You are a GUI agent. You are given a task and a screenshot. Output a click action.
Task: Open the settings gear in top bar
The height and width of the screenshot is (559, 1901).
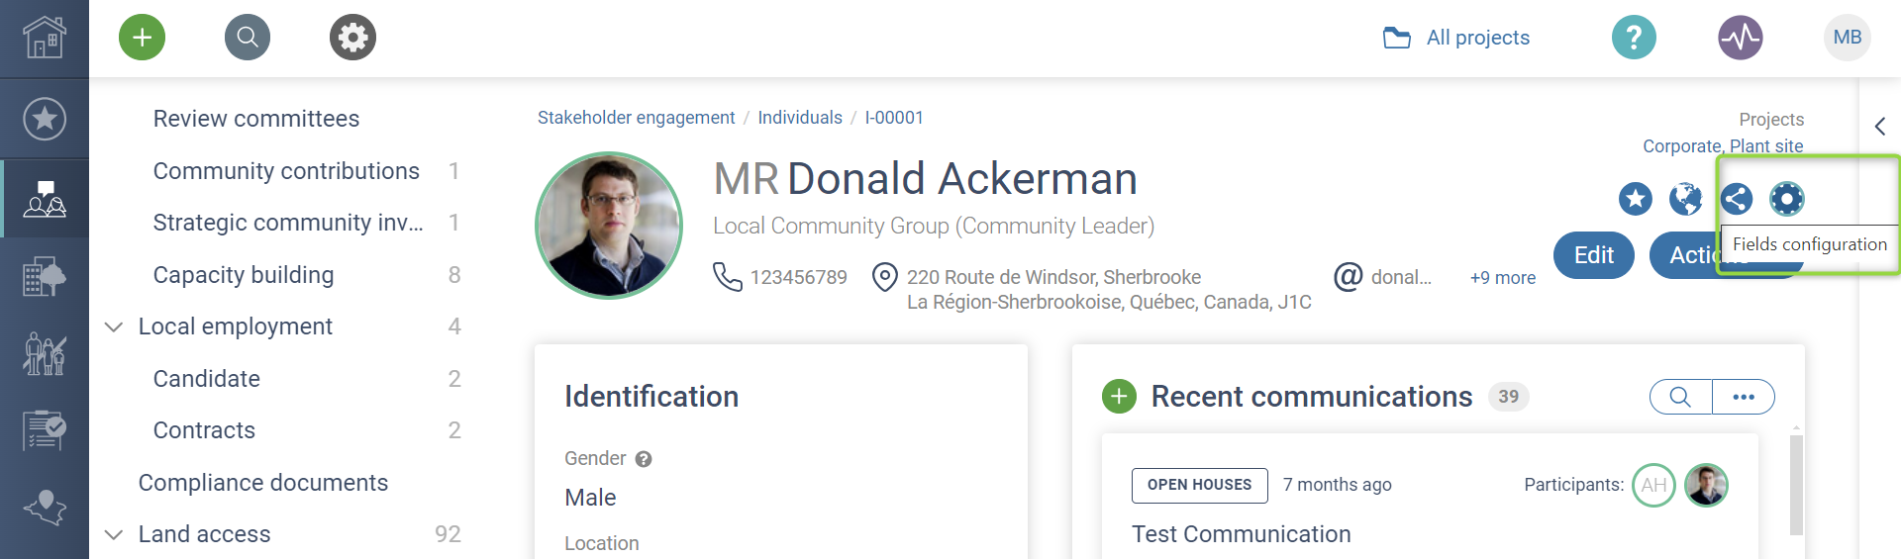[x=352, y=38]
